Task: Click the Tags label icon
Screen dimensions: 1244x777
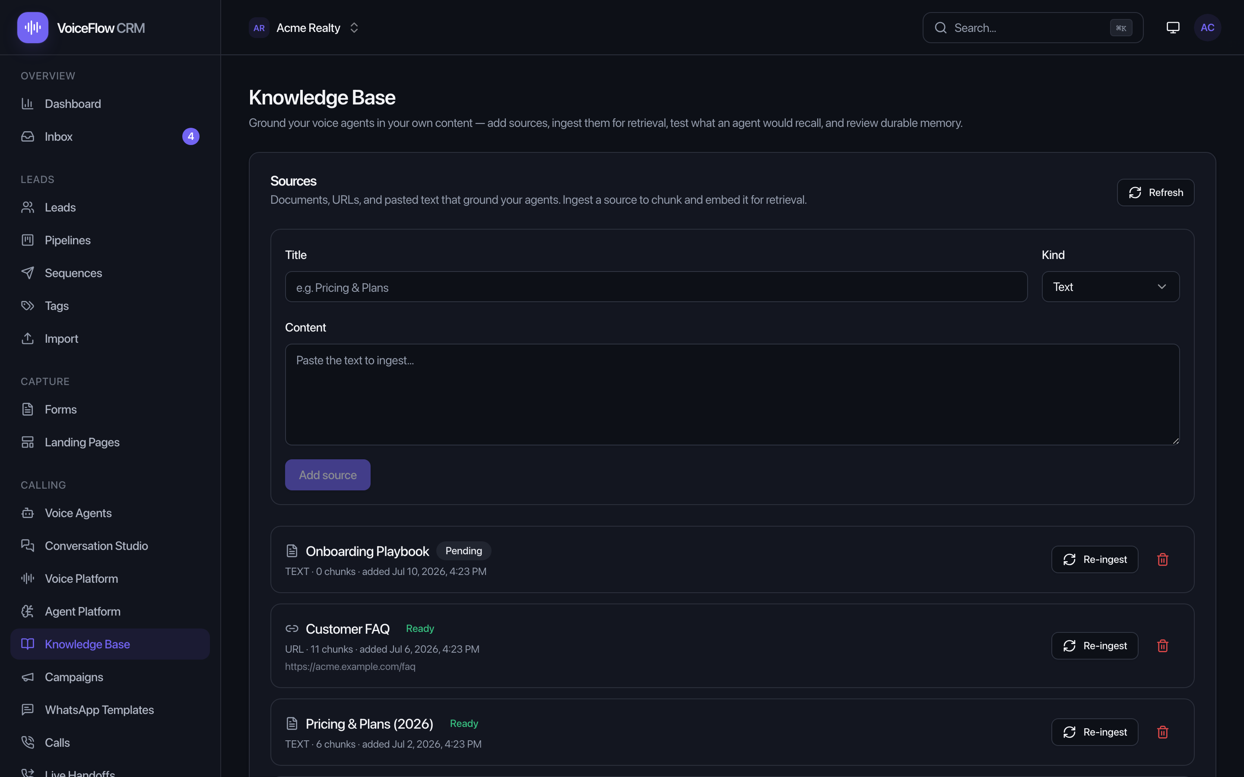Action: click(x=28, y=306)
